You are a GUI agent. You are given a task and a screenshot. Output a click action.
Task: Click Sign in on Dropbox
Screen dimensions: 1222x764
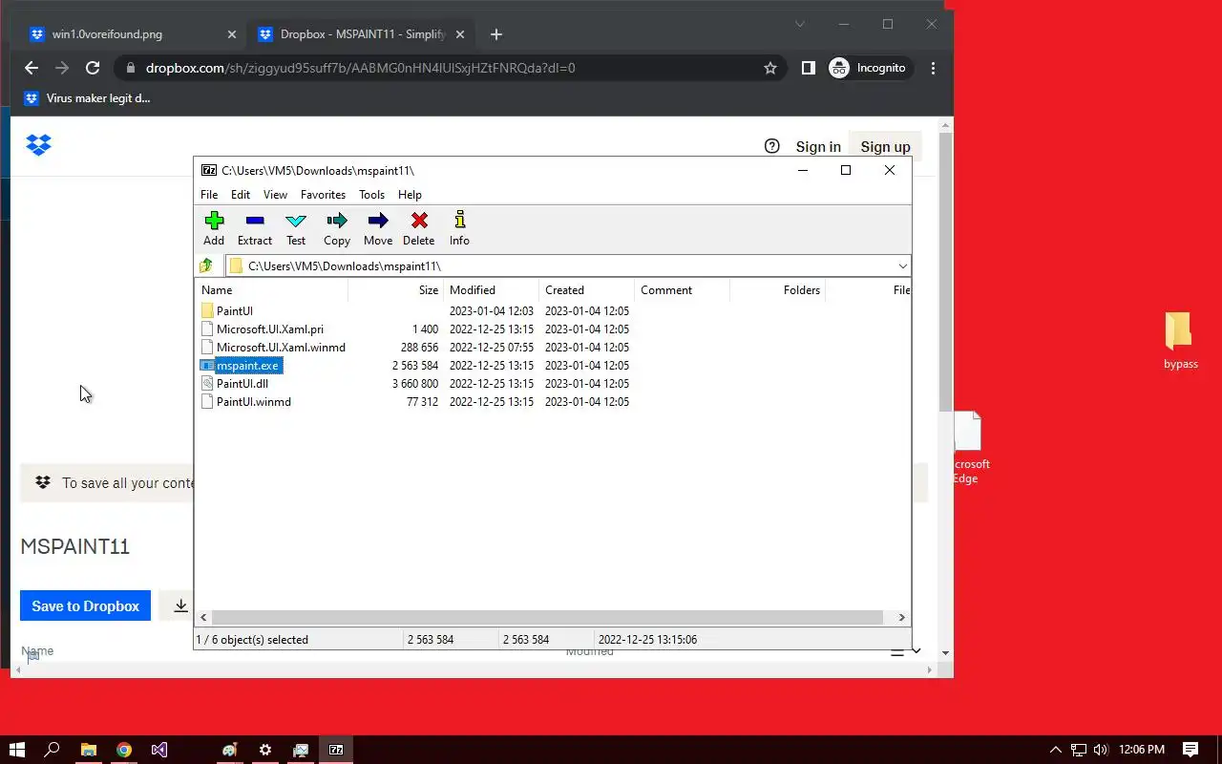(818, 147)
